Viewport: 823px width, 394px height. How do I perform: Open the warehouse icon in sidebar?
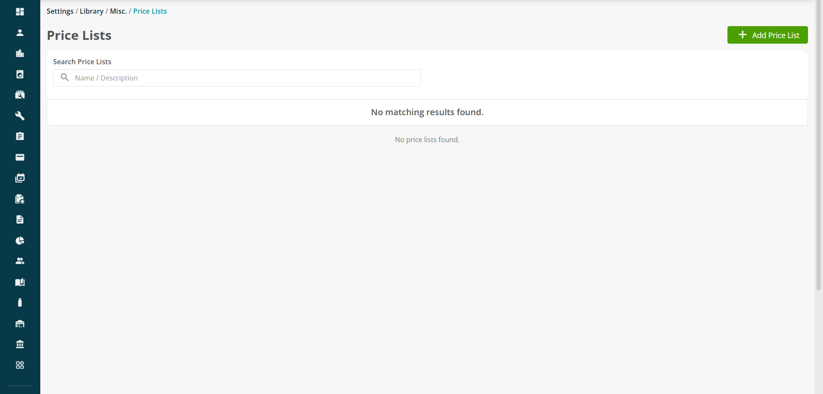pos(20,323)
